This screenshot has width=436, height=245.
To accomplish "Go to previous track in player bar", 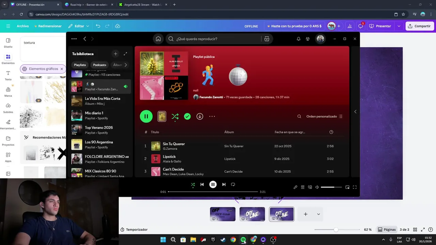I will click(202, 184).
